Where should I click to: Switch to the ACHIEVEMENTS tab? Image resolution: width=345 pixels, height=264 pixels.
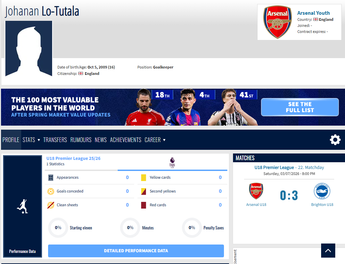tap(125, 140)
